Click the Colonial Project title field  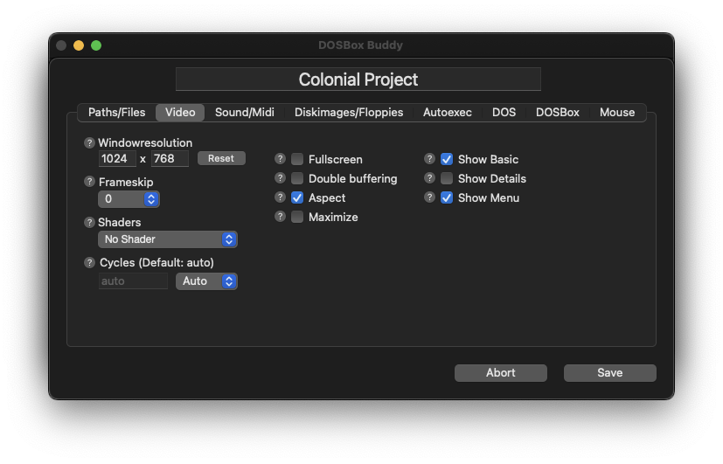click(x=358, y=80)
